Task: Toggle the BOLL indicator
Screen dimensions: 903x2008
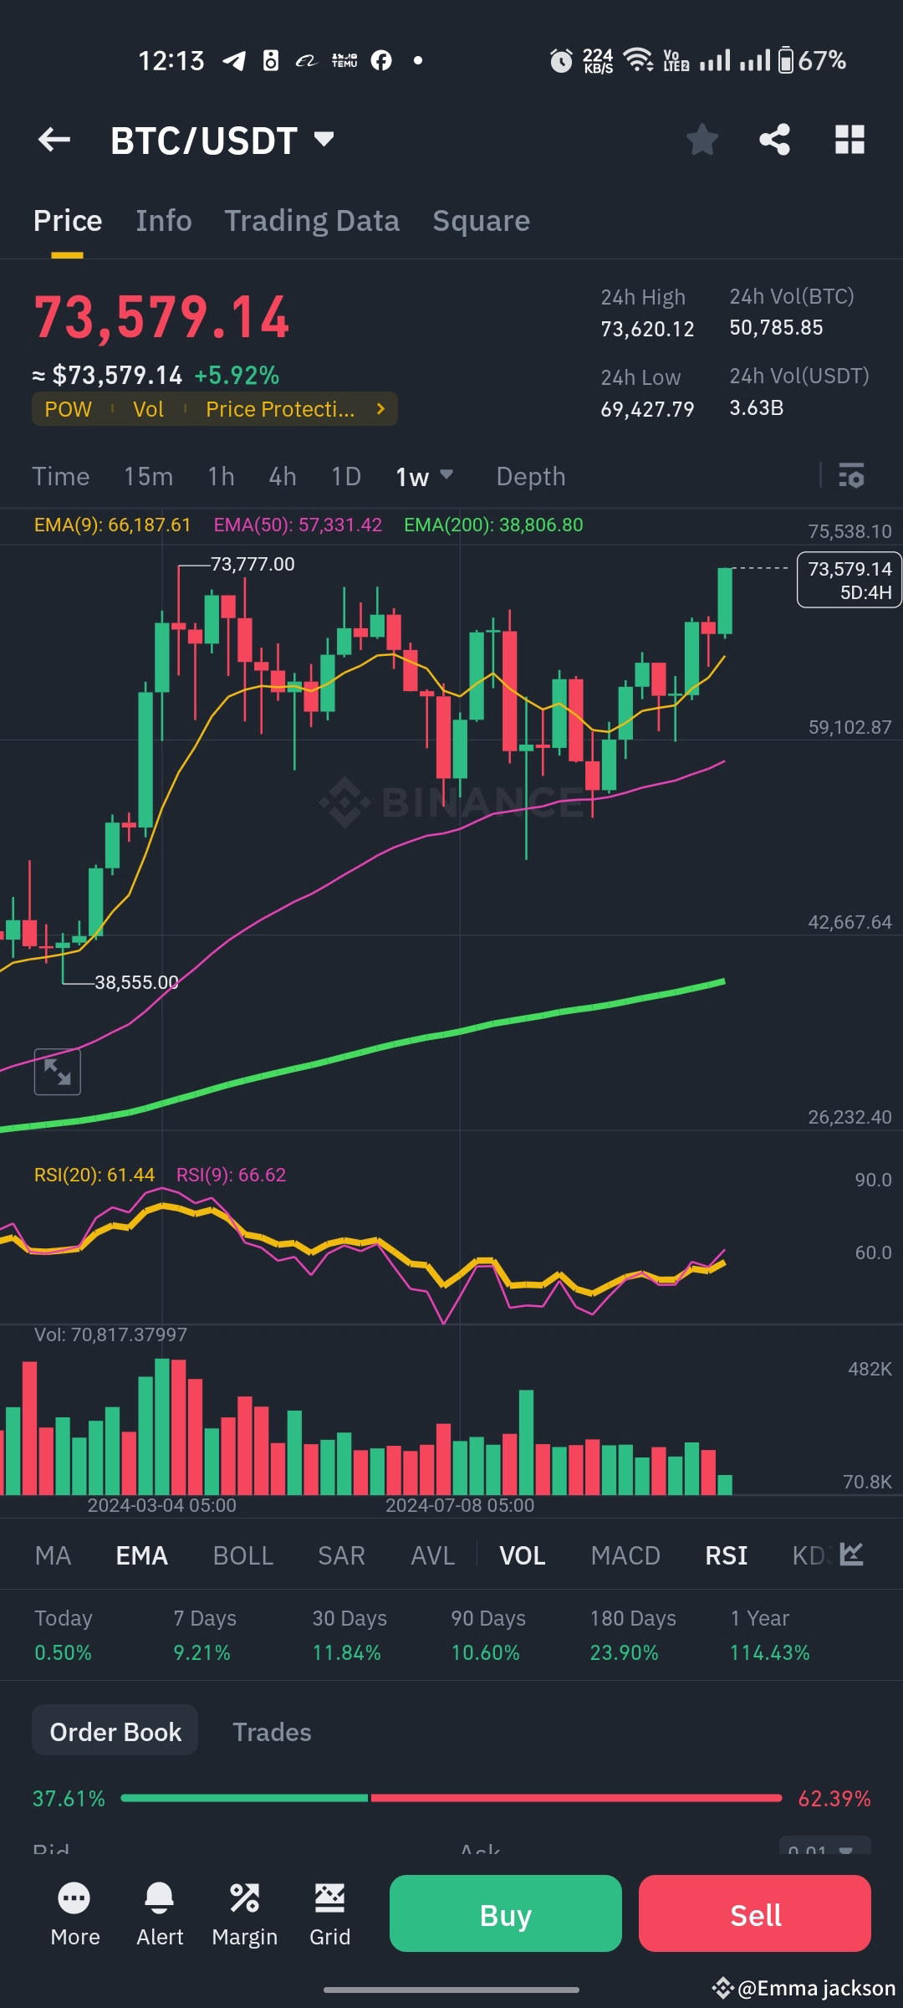Action: pyautogui.click(x=242, y=1555)
